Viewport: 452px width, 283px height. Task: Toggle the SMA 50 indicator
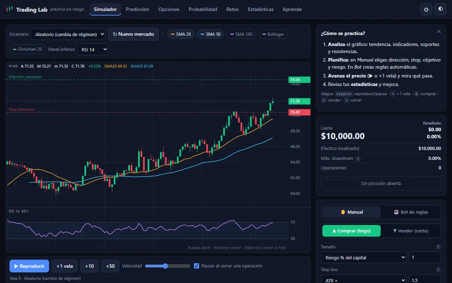pos(210,34)
